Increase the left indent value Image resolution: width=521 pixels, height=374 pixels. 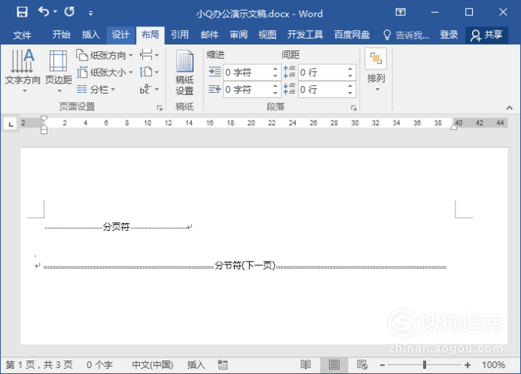click(275, 69)
